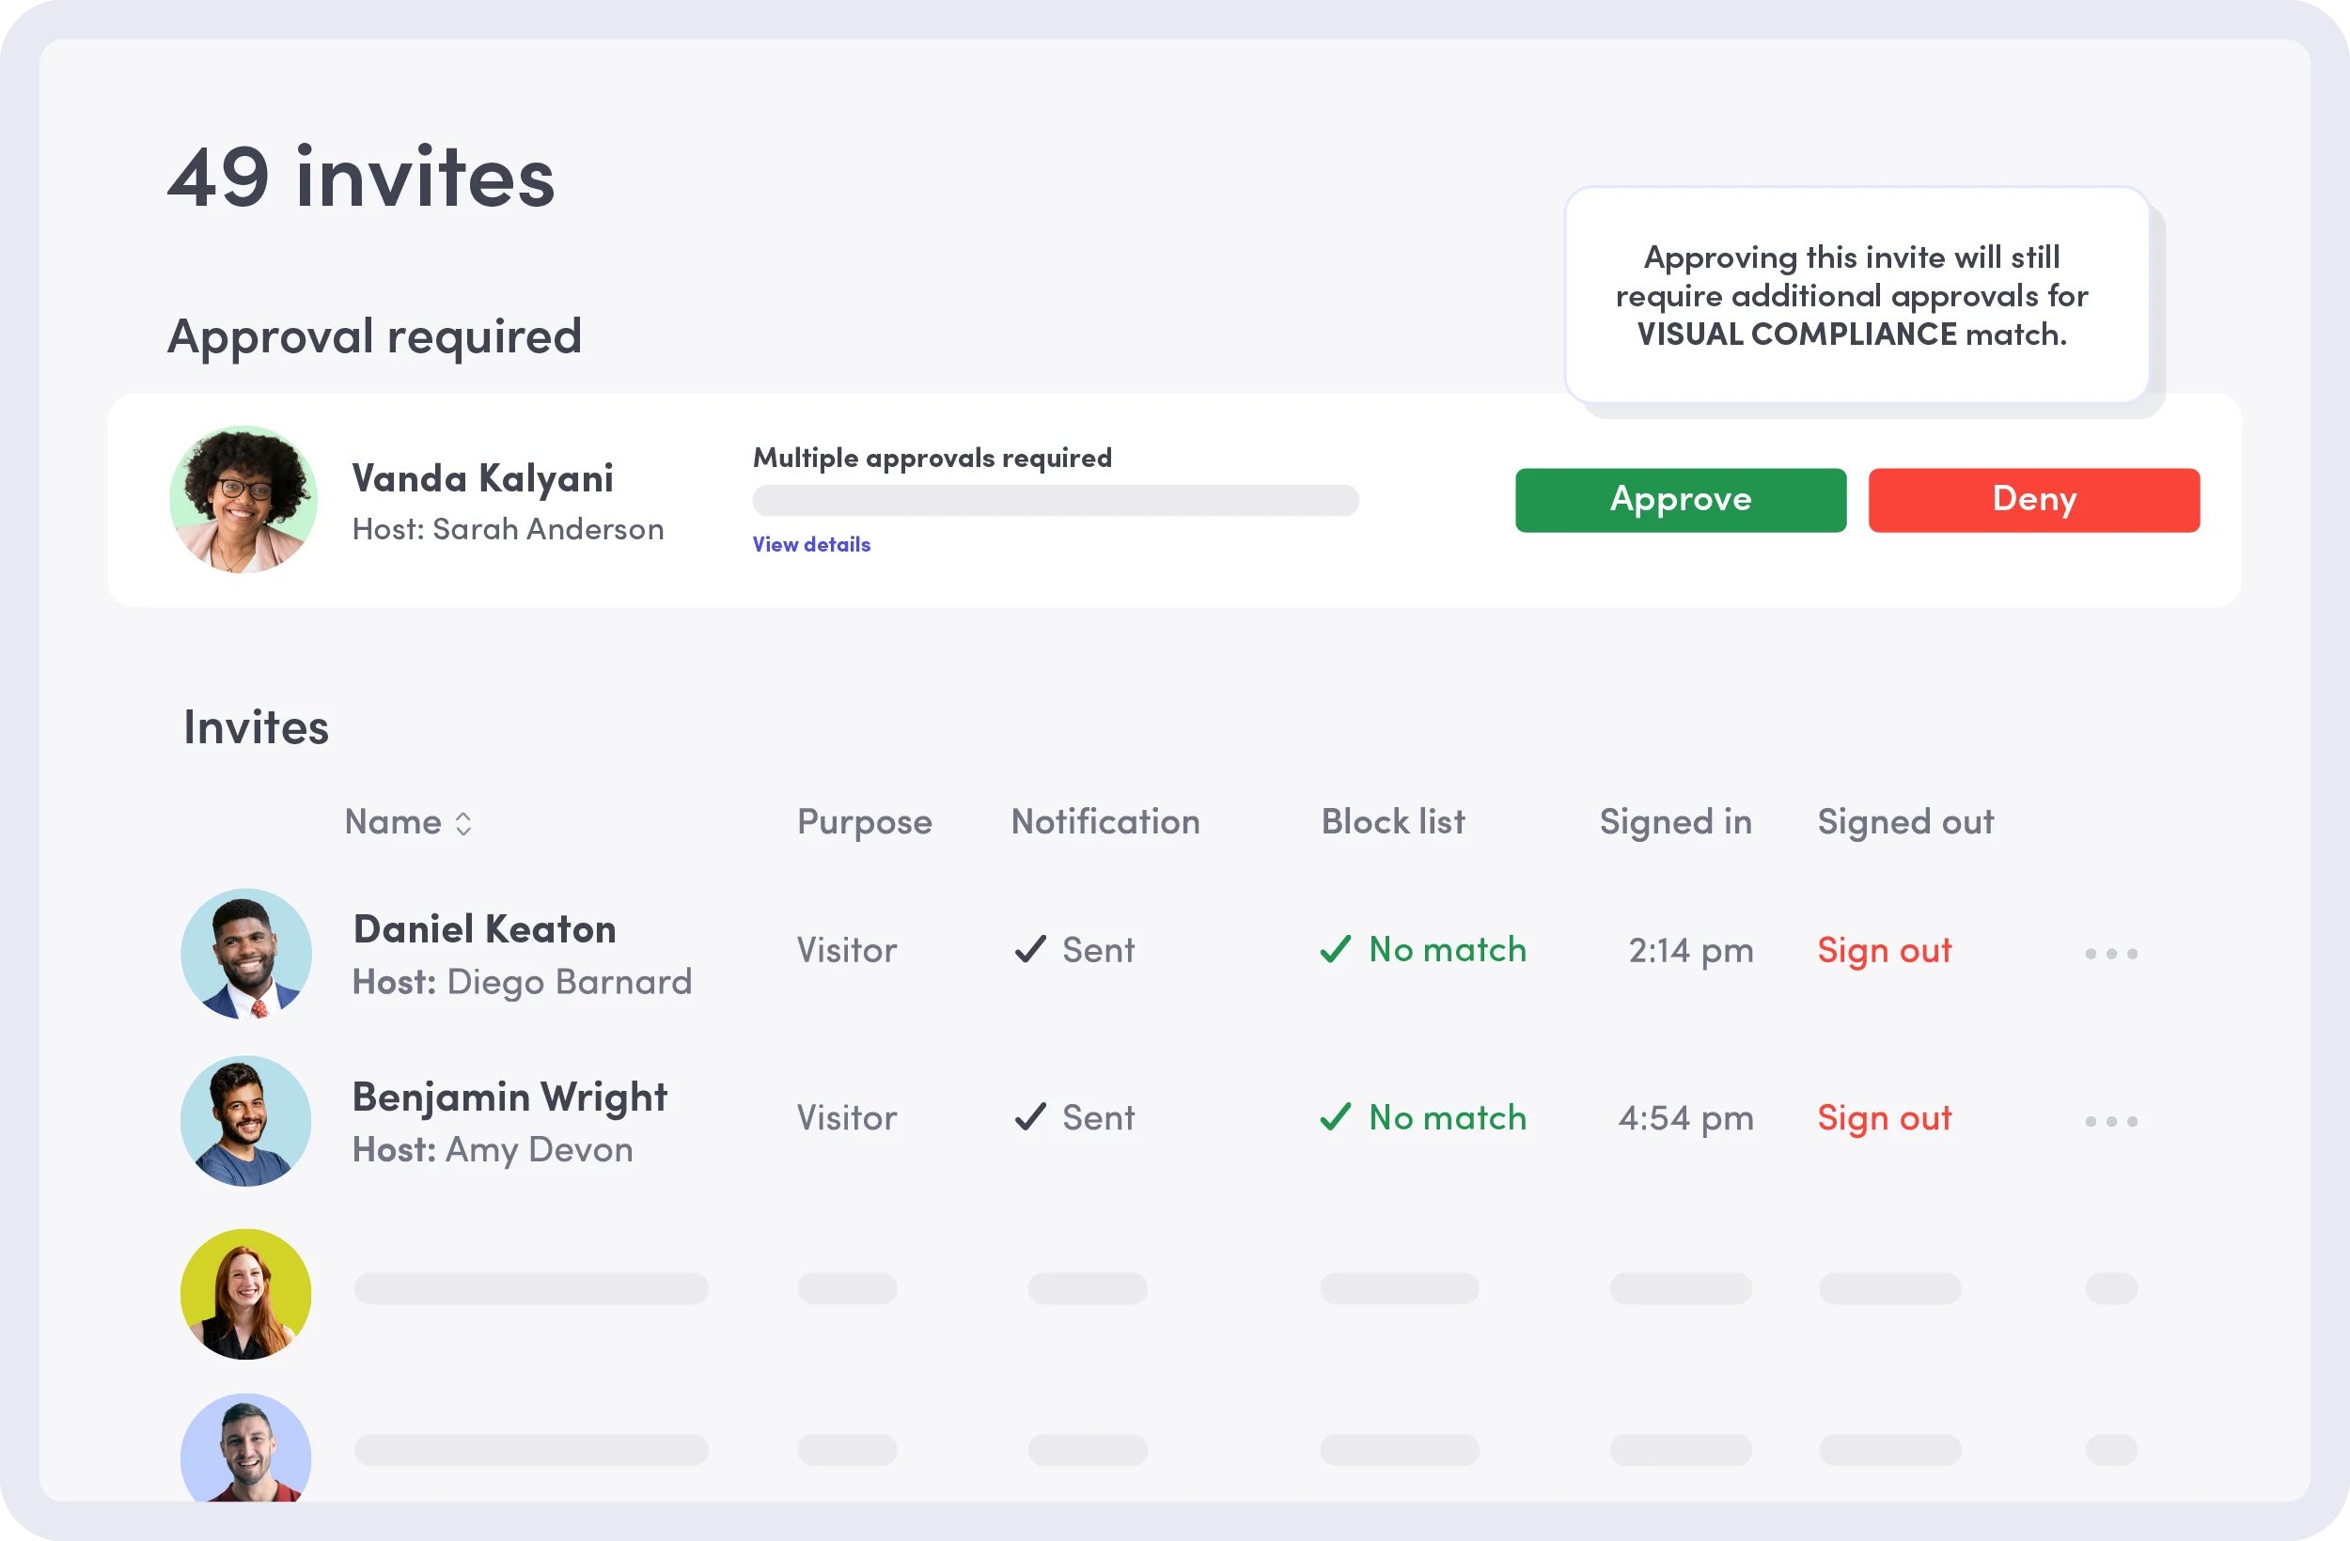Click Daniel Keaton's No match checkmark icon
Viewport: 2350px width, 1541px height.
(x=1336, y=950)
